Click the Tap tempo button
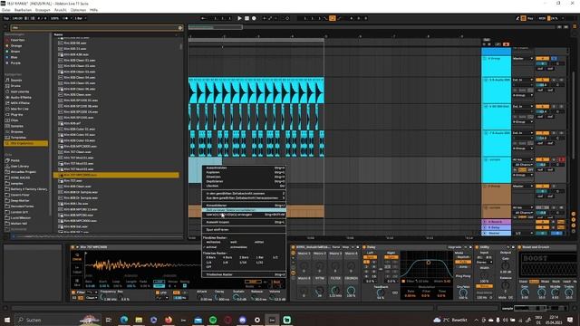The image size is (580, 326). pyautogui.click(x=6, y=18)
